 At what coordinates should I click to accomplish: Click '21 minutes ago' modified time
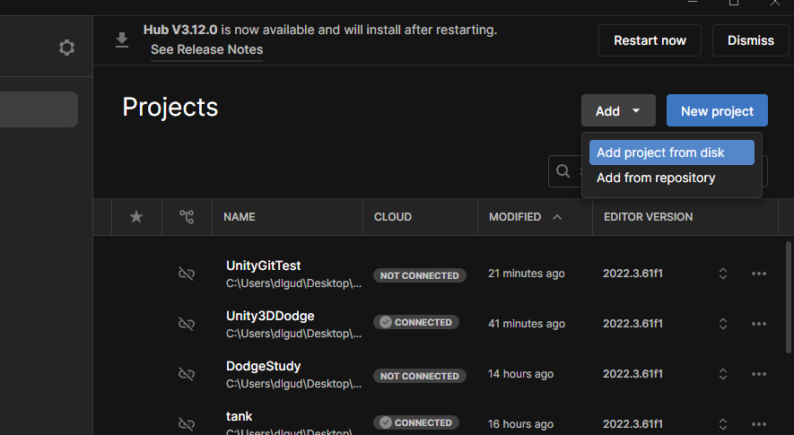pyautogui.click(x=526, y=274)
